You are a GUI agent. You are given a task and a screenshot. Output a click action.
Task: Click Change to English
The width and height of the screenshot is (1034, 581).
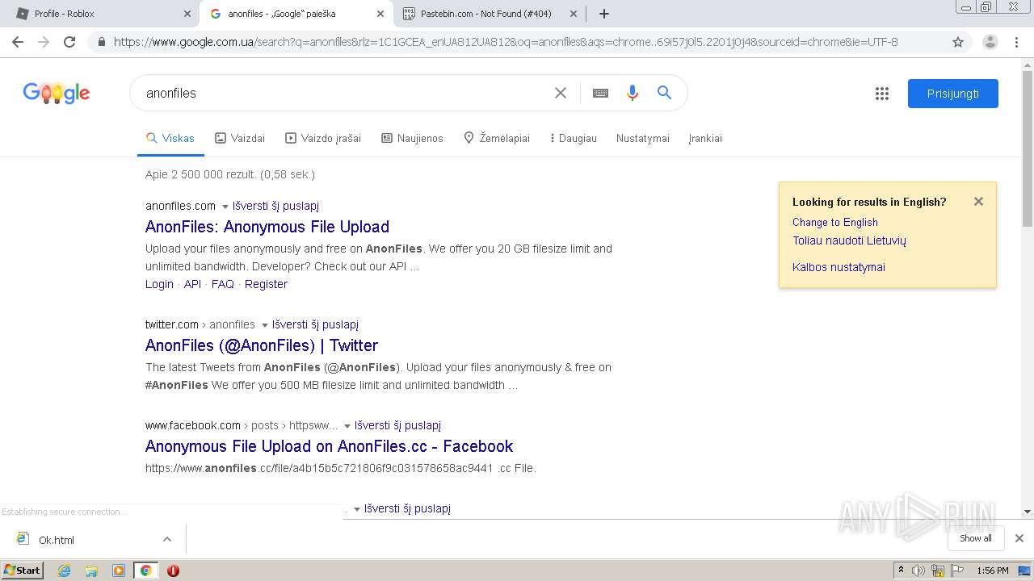[835, 222]
